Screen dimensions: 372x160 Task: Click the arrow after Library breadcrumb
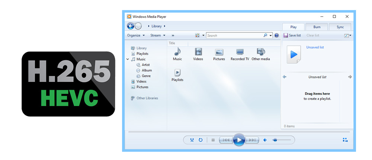tap(164, 26)
